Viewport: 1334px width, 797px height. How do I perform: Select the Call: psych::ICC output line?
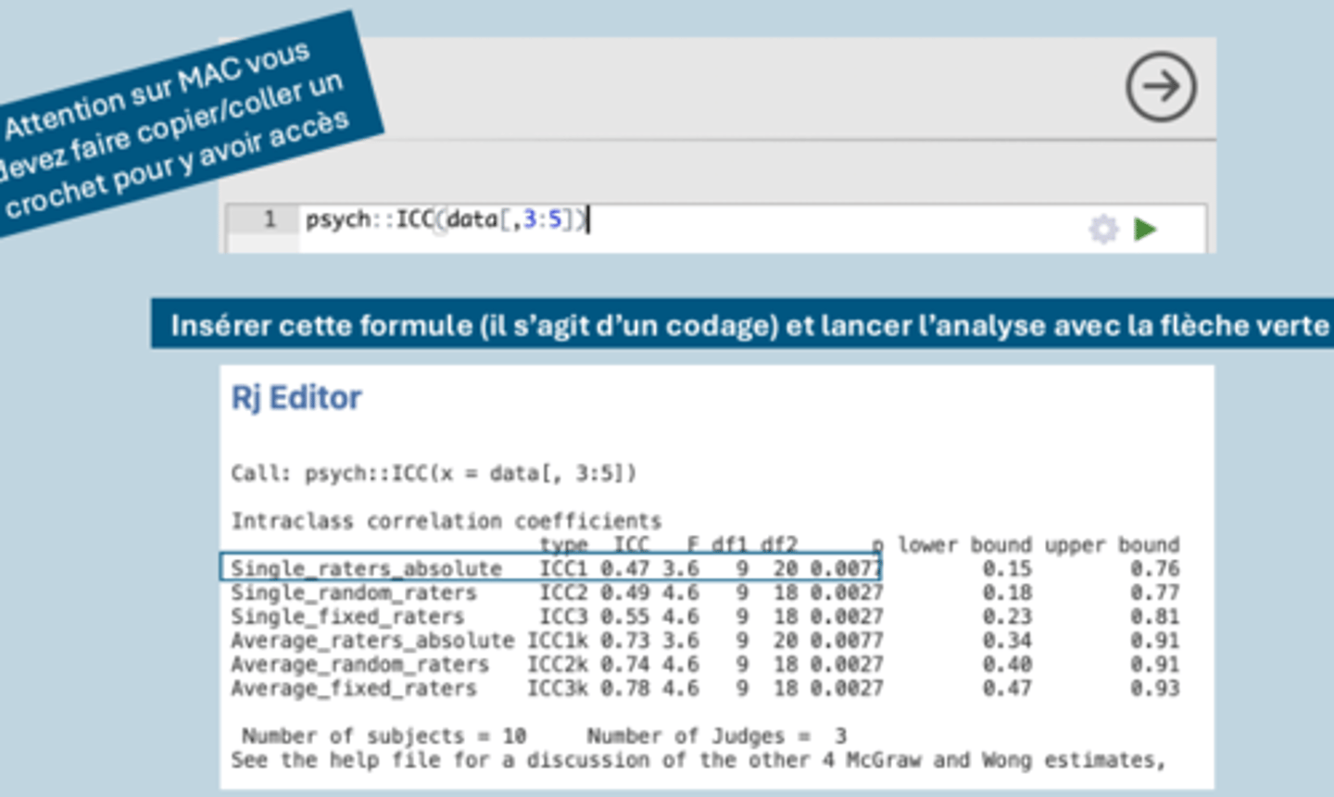pos(434,473)
